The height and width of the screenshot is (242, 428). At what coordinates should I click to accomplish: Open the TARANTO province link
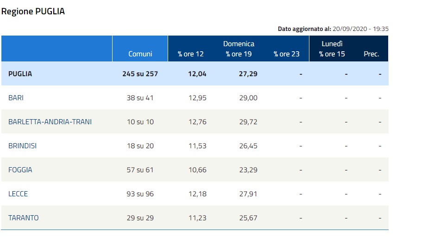click(24, 218)
